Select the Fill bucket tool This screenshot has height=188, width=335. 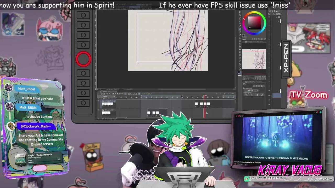(x=240, y=49)
